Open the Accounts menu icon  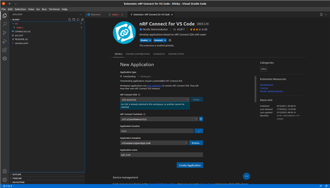pyautogui.click(x=5, y=171)
